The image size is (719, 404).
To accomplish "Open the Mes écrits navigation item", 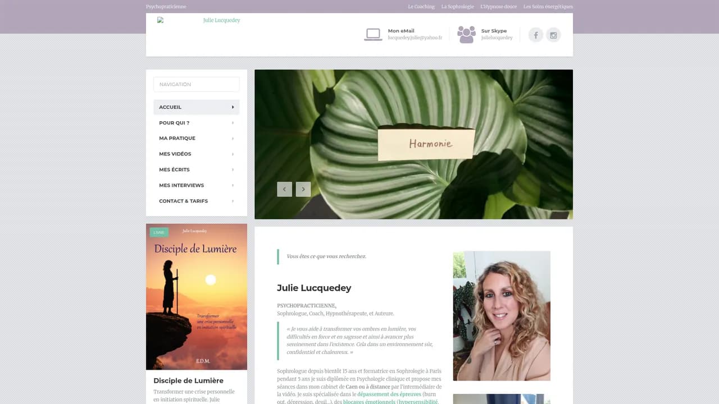I will (x=197, y=169).
